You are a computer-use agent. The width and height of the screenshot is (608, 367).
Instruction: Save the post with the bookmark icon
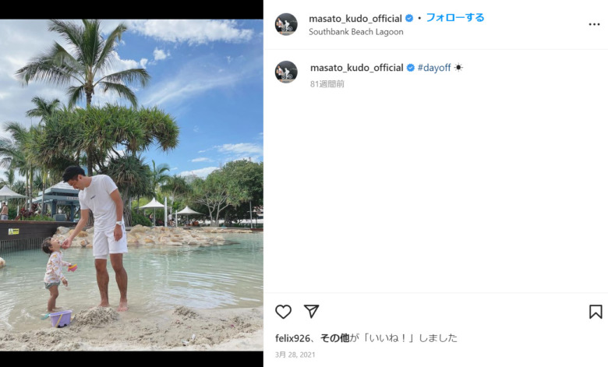point(596,312)
